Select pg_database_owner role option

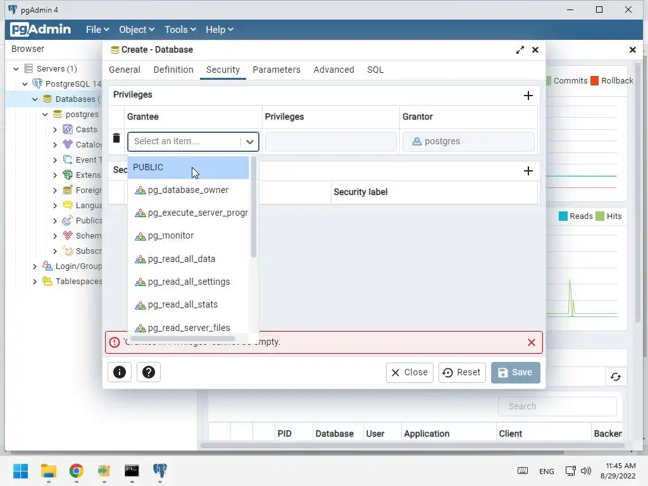(188, 190)
